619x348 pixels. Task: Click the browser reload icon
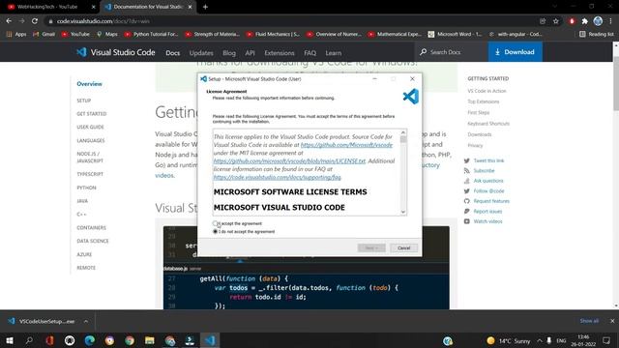[x=35, y=21]
